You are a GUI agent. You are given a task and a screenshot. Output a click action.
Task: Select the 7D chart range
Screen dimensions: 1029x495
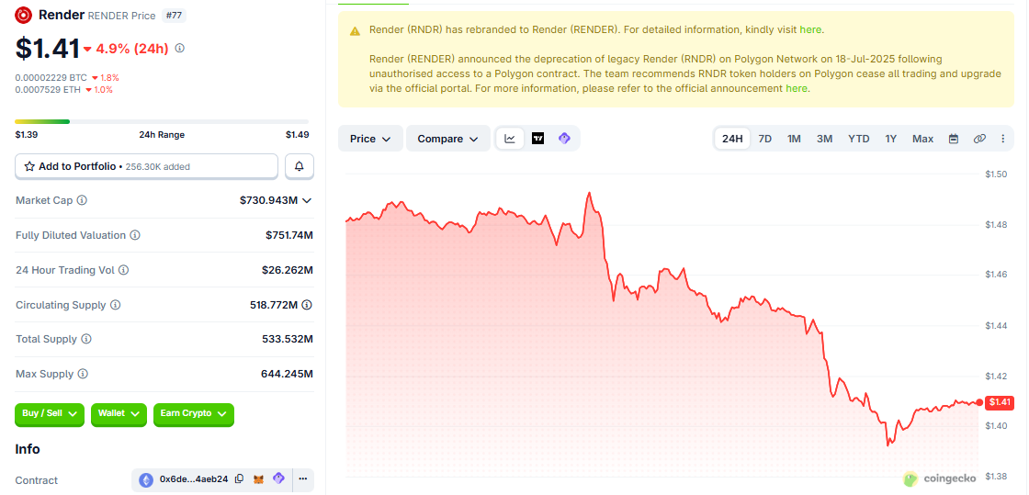coord(765,139)
